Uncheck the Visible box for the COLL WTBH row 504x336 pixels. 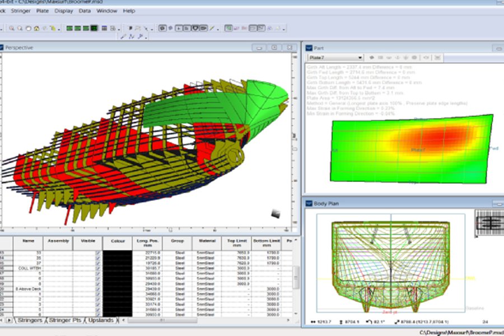96,268
